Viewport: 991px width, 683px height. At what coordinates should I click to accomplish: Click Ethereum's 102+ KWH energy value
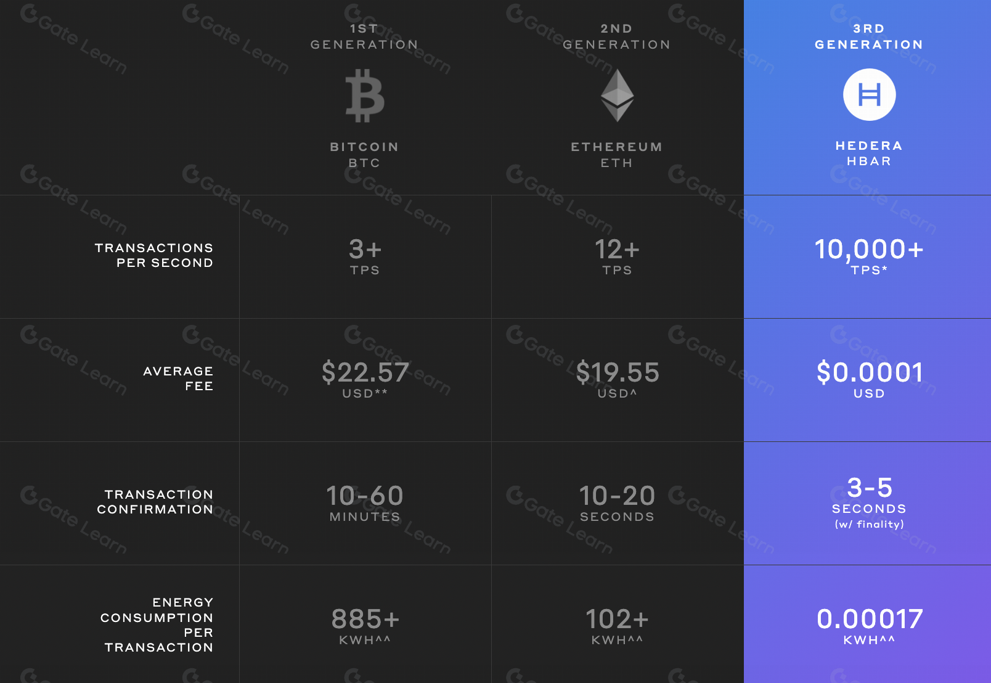(617, 626)
